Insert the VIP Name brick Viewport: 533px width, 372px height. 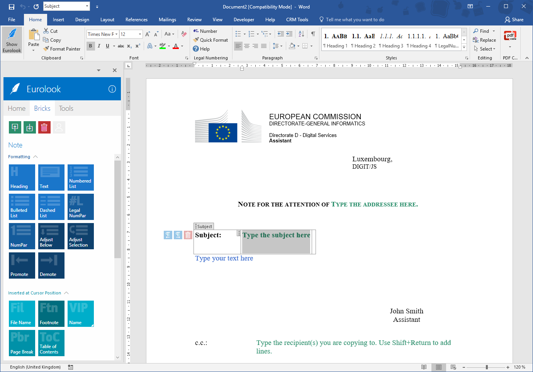(x=81, y=314)
